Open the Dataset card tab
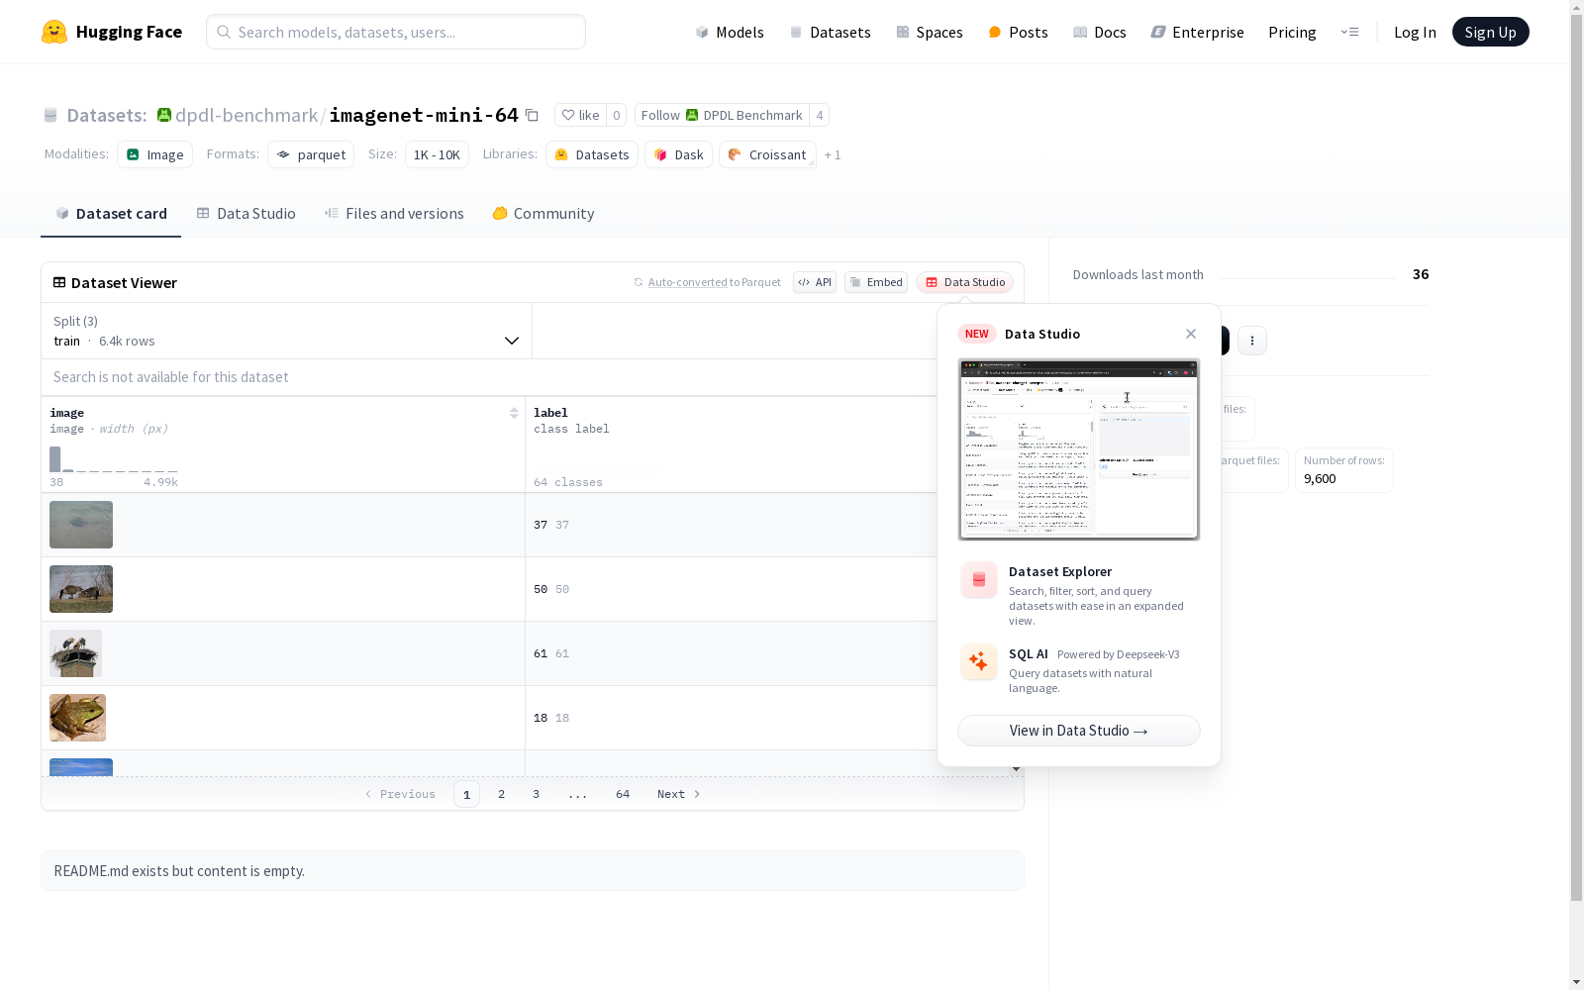 (111, 214)
